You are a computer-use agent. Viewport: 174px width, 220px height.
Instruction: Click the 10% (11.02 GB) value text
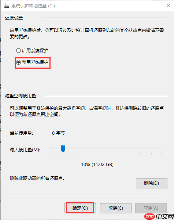97,164
